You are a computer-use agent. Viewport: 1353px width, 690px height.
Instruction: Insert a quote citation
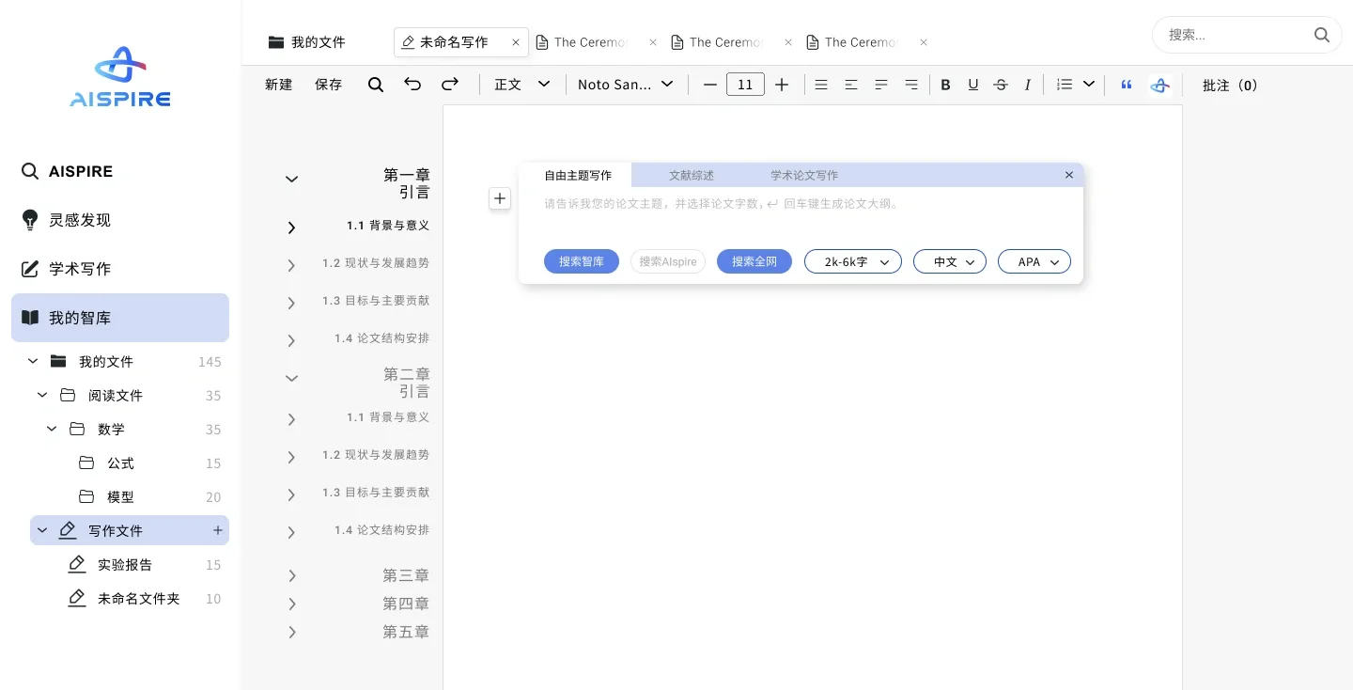[x=1127, y=85]
